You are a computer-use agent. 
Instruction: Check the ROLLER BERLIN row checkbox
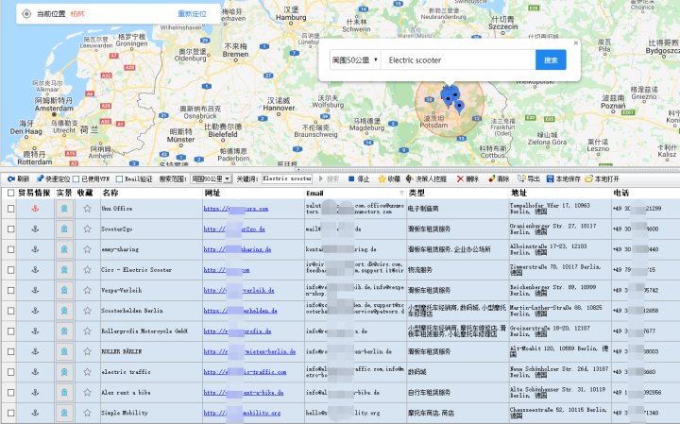(x=10, y=351)
